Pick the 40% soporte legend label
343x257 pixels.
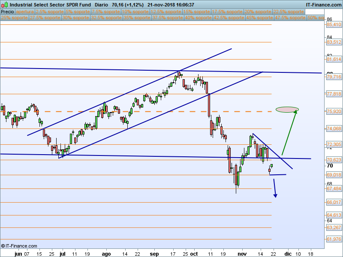[x=198, y=18]
